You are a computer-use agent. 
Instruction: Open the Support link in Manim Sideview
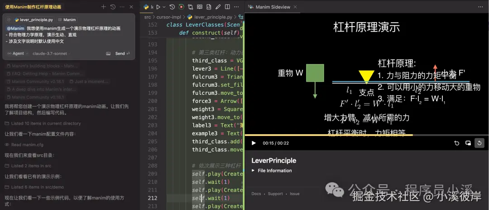[275, 193]
